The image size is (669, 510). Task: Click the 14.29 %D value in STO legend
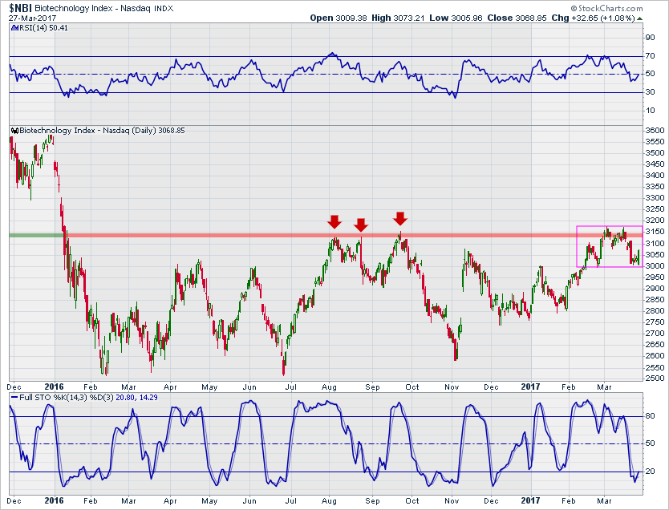pyautogui.click(x=148, y=398)
